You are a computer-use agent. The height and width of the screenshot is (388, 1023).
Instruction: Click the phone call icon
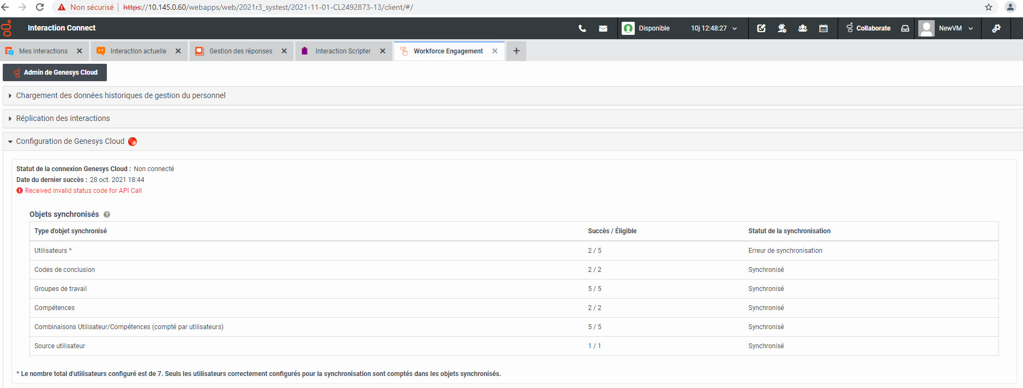[x=582, y=28]
